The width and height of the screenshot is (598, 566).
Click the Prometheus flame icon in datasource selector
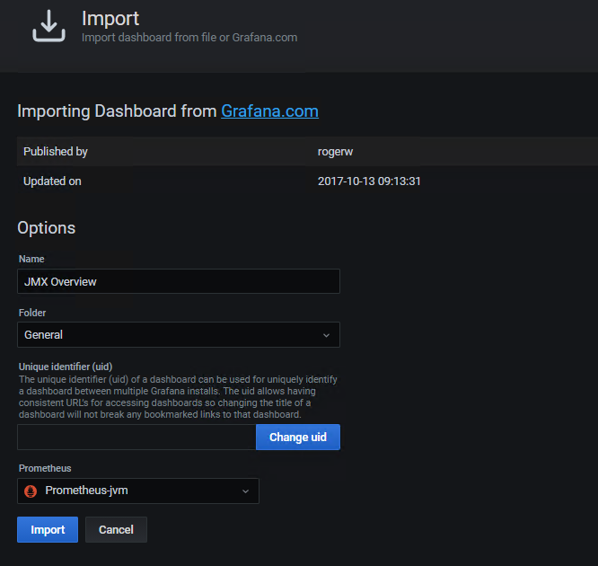[31, 491]
